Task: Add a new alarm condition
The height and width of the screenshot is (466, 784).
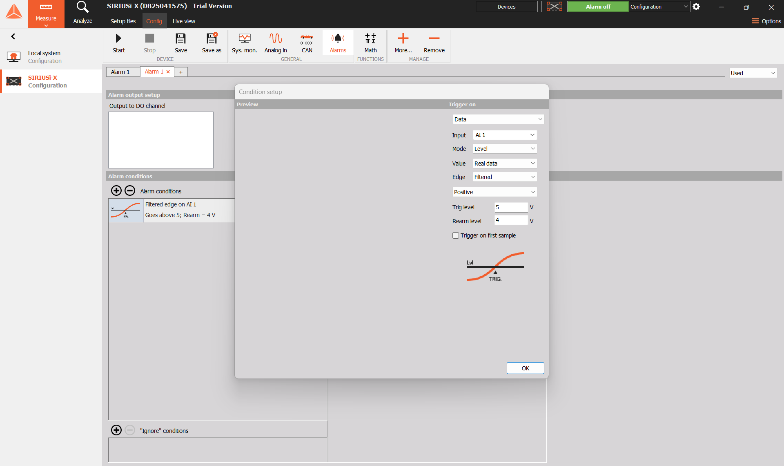Action: pos(116,190)
